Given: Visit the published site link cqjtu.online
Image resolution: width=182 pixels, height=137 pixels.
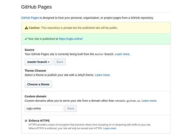Looking at the screenshot, I should [71, 39].
